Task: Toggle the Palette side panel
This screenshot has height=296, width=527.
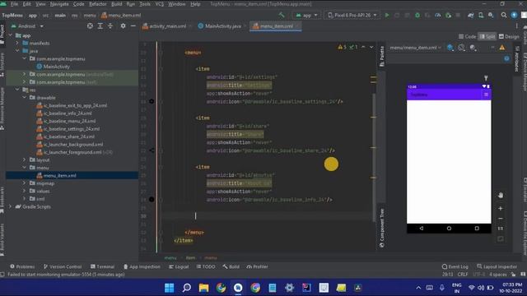Action: [x=382, y=57]
